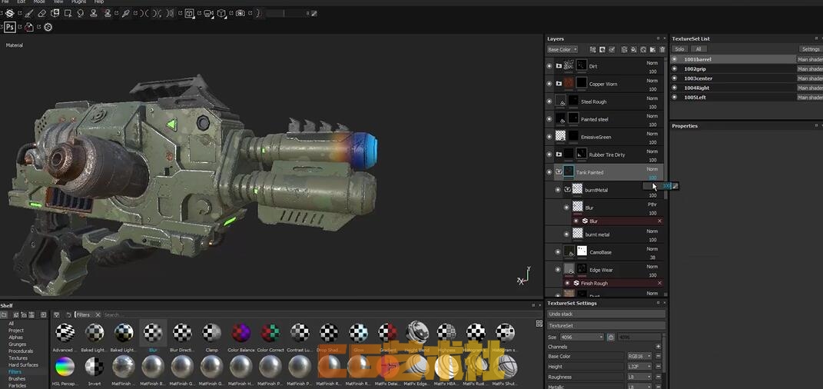This screenshot has width=823, height=389.
Task: Select the Paint brush tool
Action: click(x=29, y=14)
